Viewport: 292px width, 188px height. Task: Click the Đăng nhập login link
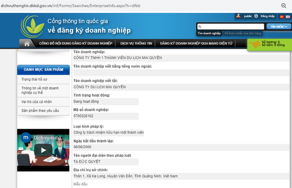pos(268,16)
